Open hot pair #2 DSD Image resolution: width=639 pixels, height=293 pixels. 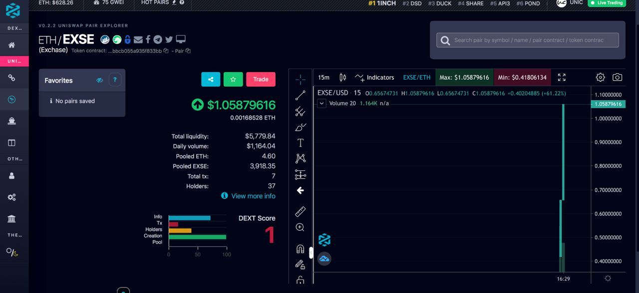tap(412, 3)
